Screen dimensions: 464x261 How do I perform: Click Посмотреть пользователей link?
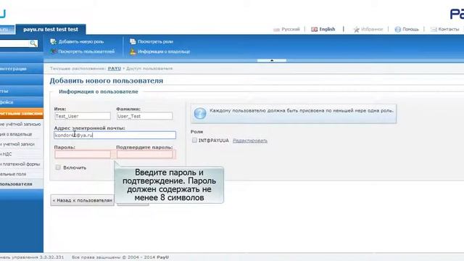pos(86,51)
